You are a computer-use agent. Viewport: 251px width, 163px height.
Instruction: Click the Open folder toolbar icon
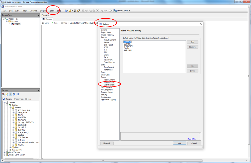click(x=70, y=11)
